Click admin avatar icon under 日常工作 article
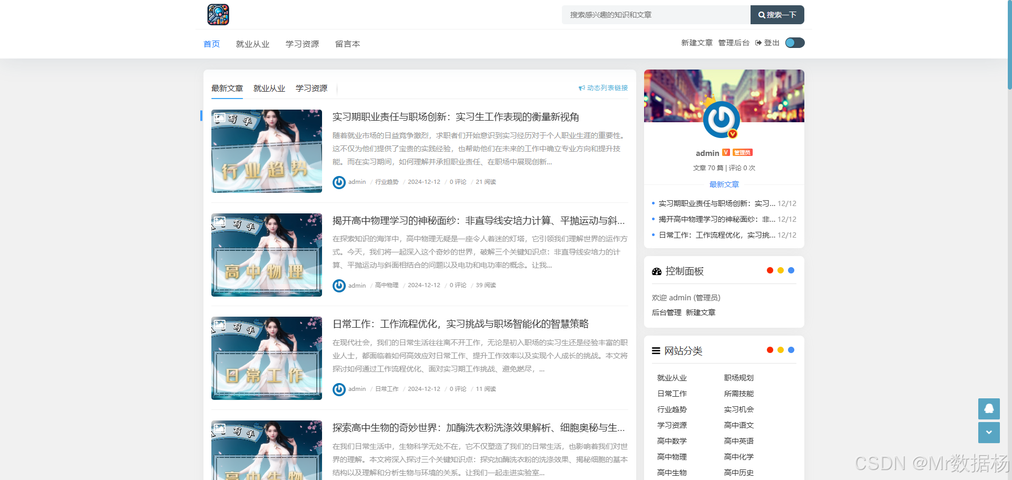This screenshot has width=1012, height=480. (x=339, y=389)
